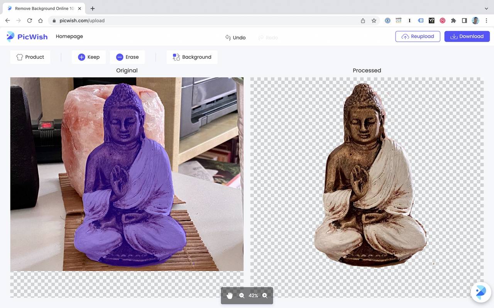Click the Original heading label

click(x=127, y=70)
